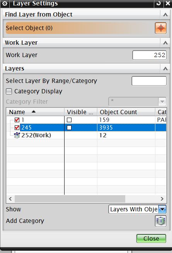Uncheck the layer 1 selectable checkbox
The height and width of the screenshot is (253, 172).
[x=17, y=120]
